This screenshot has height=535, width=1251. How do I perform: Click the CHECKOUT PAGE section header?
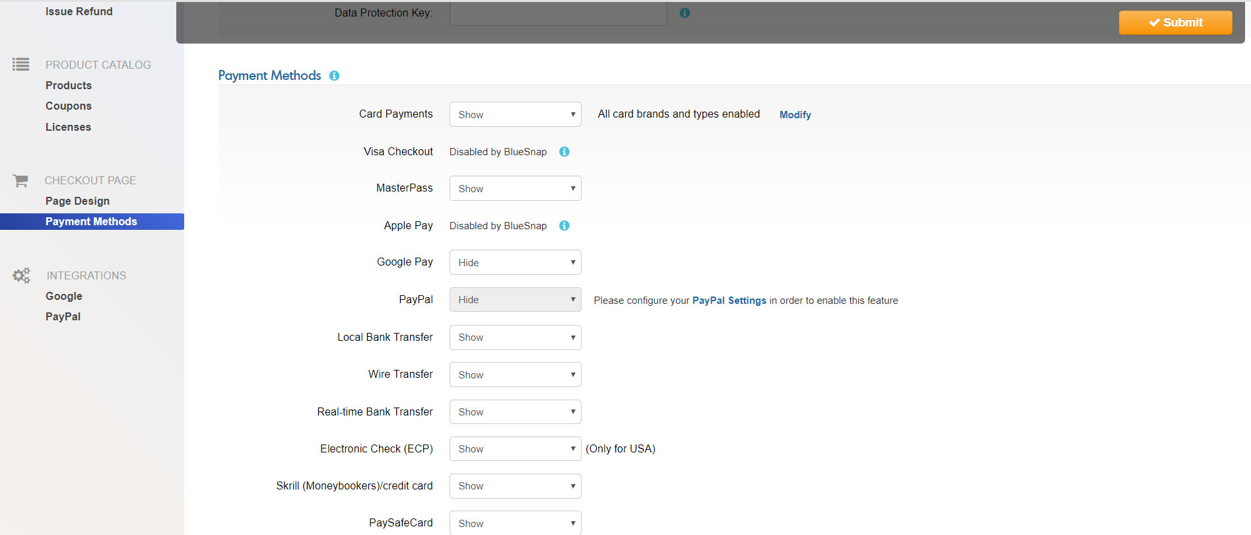coord(90,180)
